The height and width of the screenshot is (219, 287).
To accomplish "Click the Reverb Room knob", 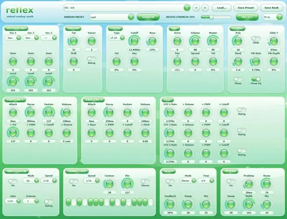I will pos(267,184).
